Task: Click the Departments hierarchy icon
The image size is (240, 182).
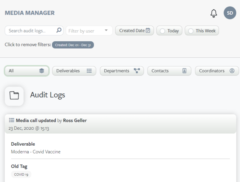Action: (137, 71)
